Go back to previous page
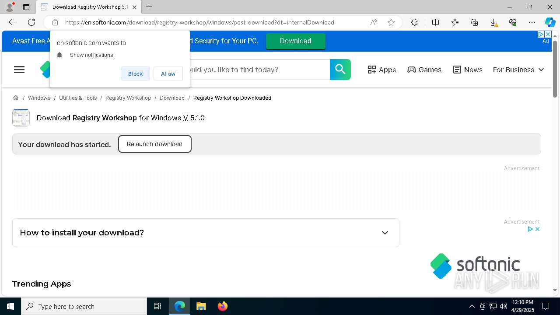This screenshot has width=560, height=315. [12, 22]
